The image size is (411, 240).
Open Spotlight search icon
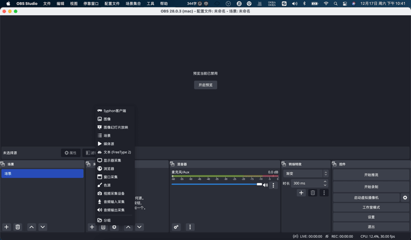(335, 4)
